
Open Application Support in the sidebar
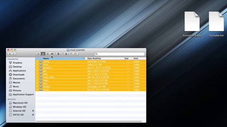click(x=23, y=95)
